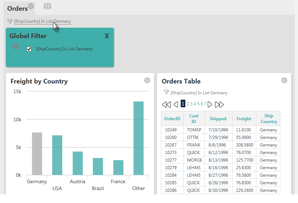
Task: Go to previous page arrow
Action: 176,104
